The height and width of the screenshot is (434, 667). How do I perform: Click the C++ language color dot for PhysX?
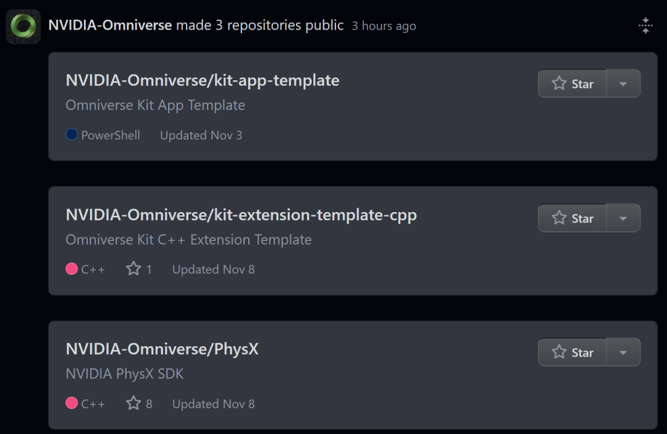click(x=72, y=404)
